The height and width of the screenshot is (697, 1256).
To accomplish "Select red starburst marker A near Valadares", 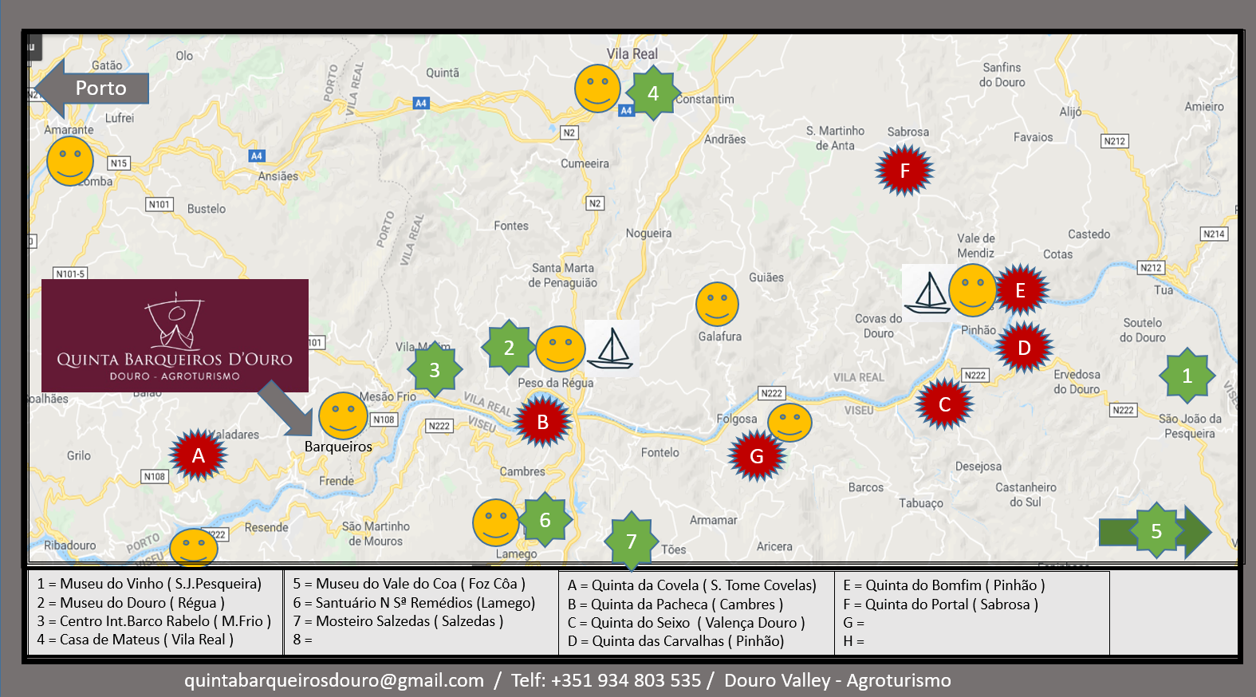I will [x=199, y=455].
